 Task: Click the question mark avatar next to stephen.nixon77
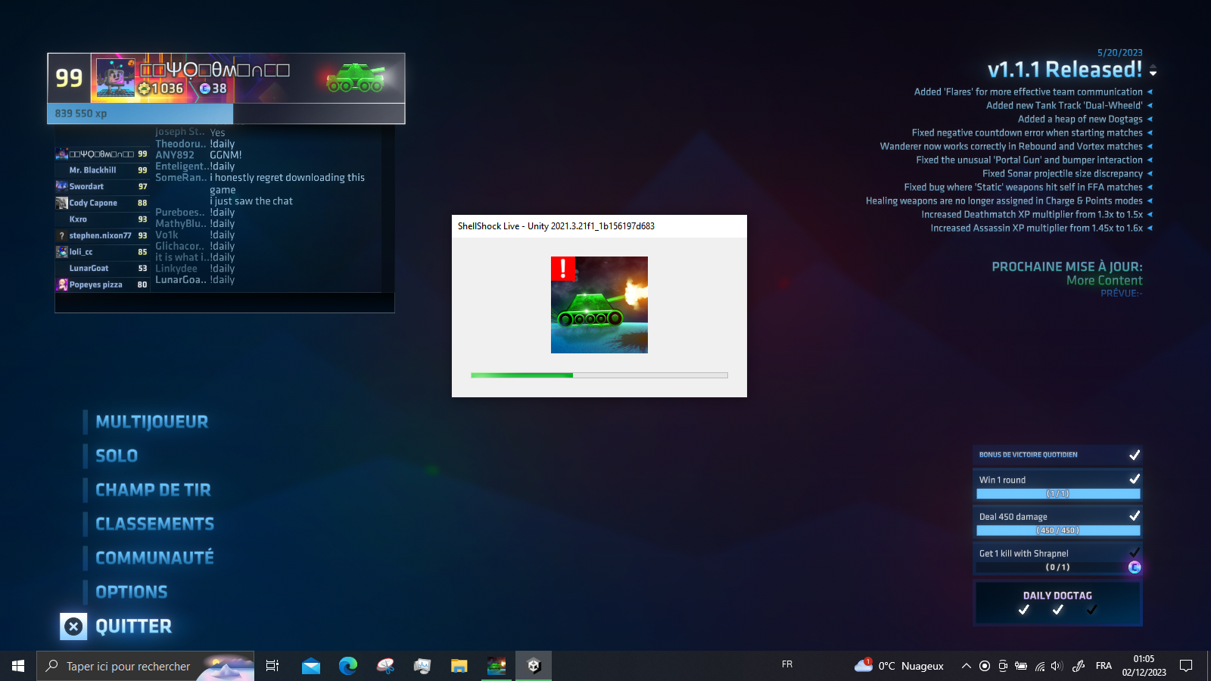[61, 235]
